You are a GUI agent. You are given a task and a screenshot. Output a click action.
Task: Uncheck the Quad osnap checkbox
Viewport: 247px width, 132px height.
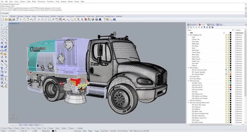point(48,128)
